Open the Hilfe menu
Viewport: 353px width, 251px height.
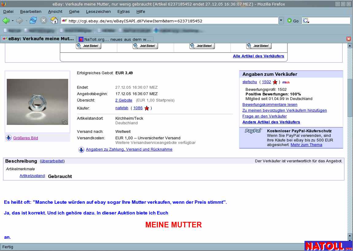pos(141,11)
